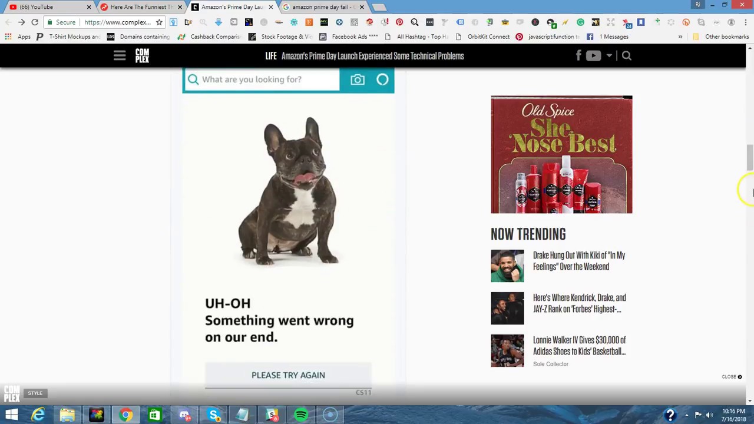The image size is (754, 424).
Task: Click the magnifier in Amazon search bar
Action: point(193,79)
